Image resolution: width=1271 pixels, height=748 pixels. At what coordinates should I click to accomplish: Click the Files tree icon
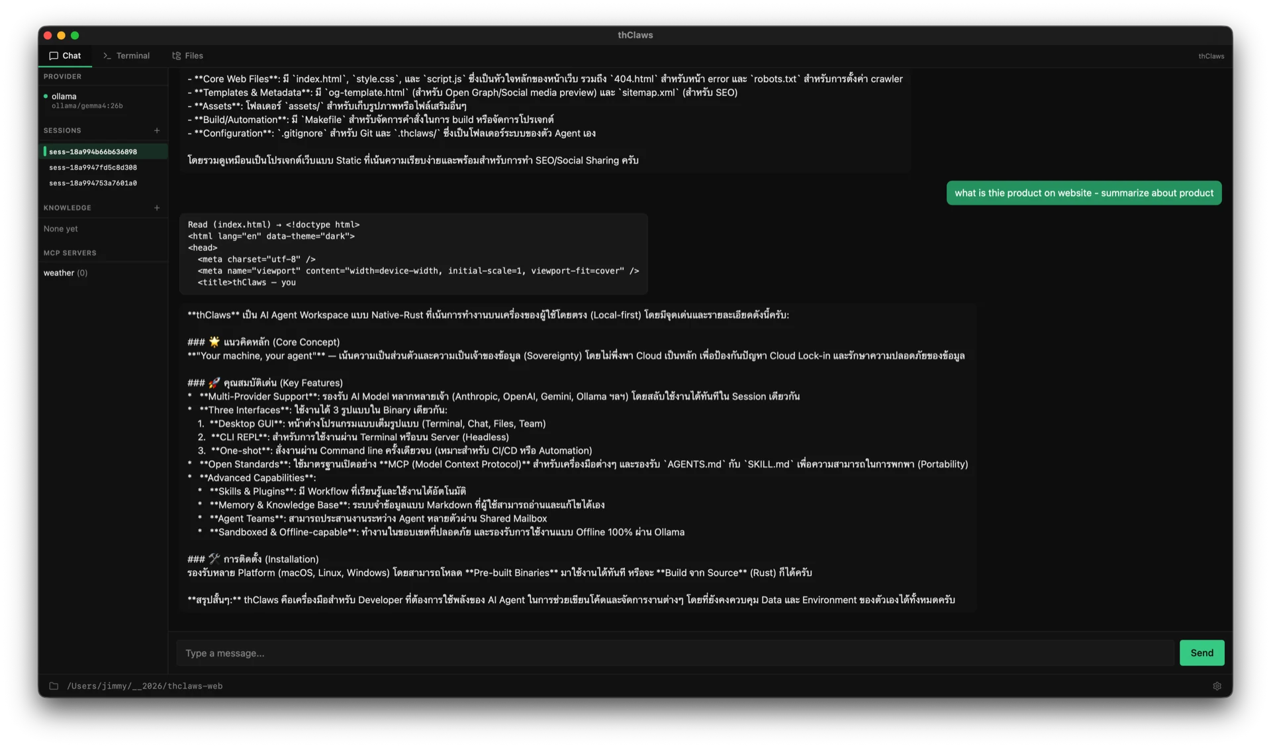click(x=175, y=56)
